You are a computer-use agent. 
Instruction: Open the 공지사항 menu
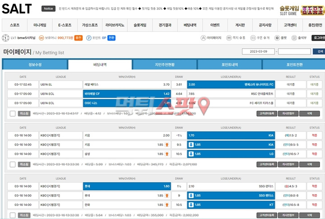(265, 25)
